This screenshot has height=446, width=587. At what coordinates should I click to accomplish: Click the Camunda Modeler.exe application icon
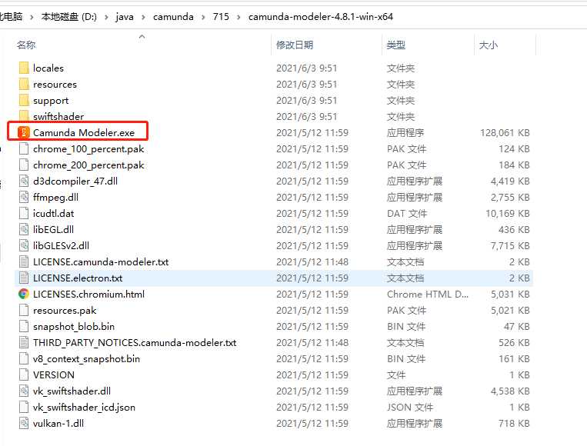[x=24, y=132]
